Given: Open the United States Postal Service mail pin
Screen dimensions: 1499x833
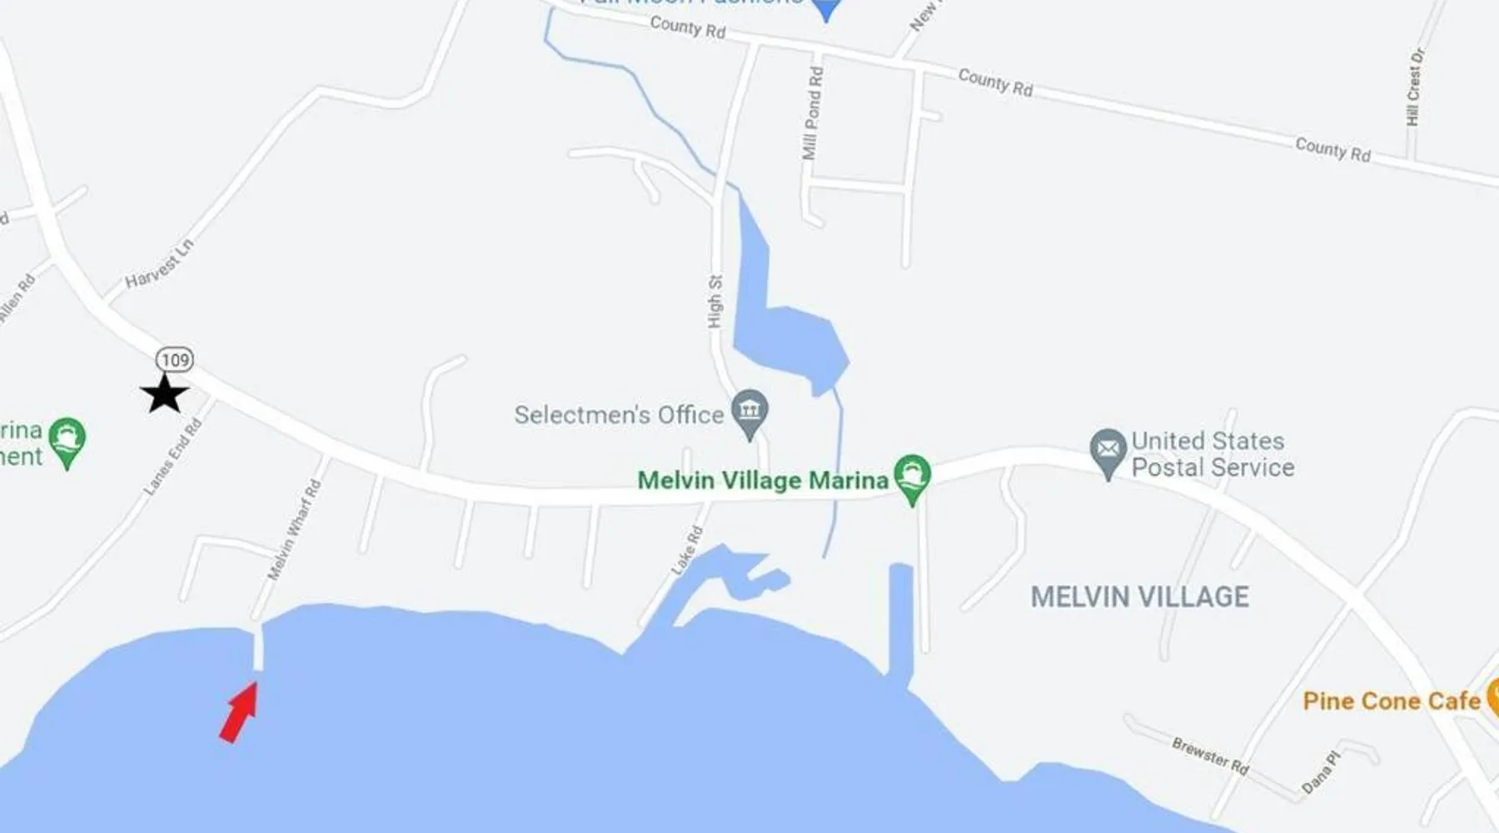Looking at the screenshot, I should [1108, 454].
